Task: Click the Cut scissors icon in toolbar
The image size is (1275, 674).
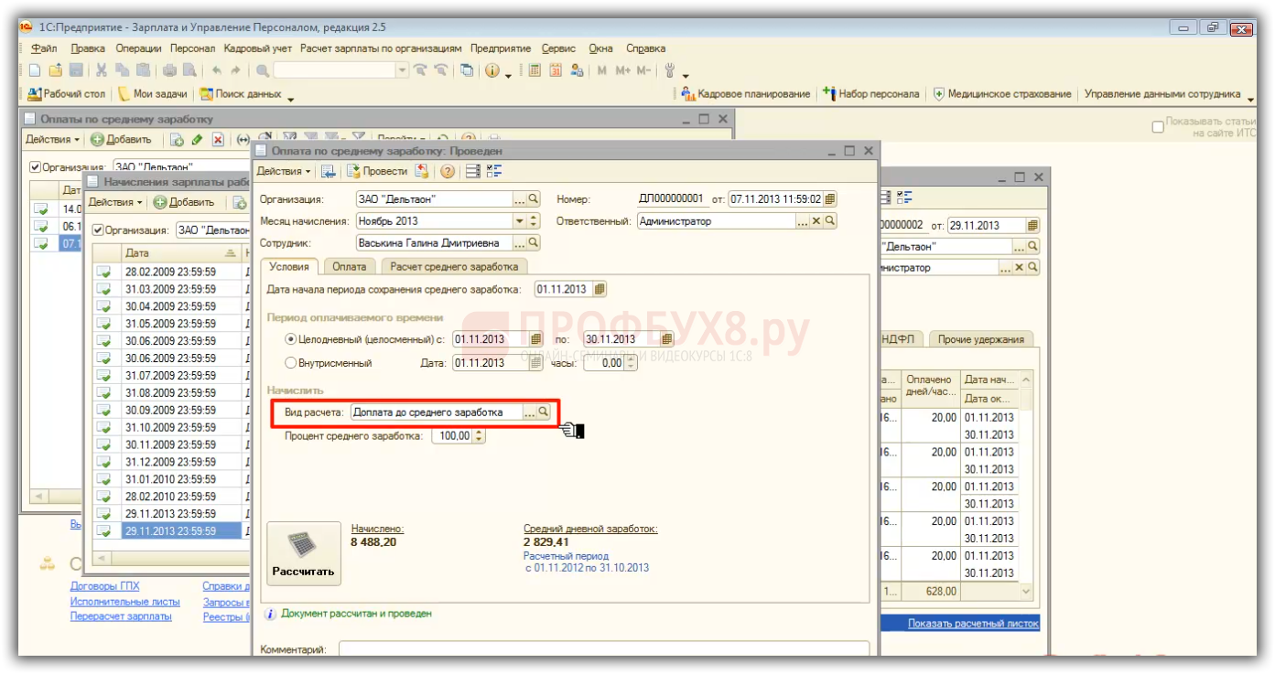Action: [102, 70]
